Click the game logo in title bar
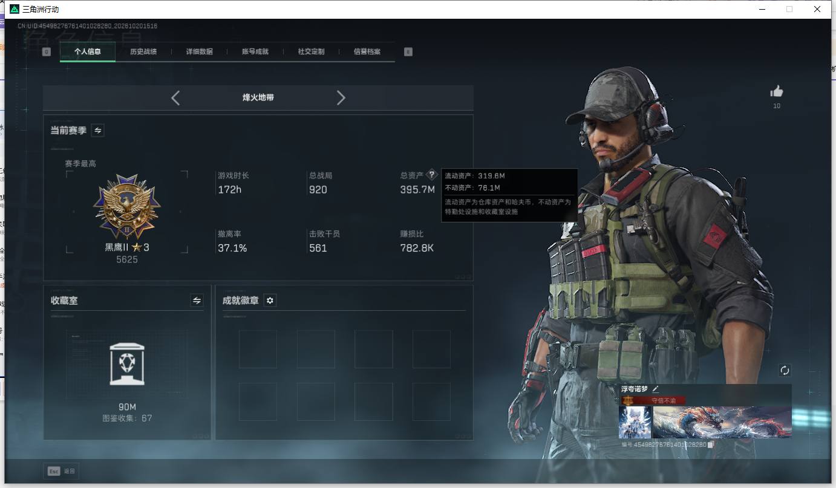The height and width of the screenshot is (488, 836). 15,9
